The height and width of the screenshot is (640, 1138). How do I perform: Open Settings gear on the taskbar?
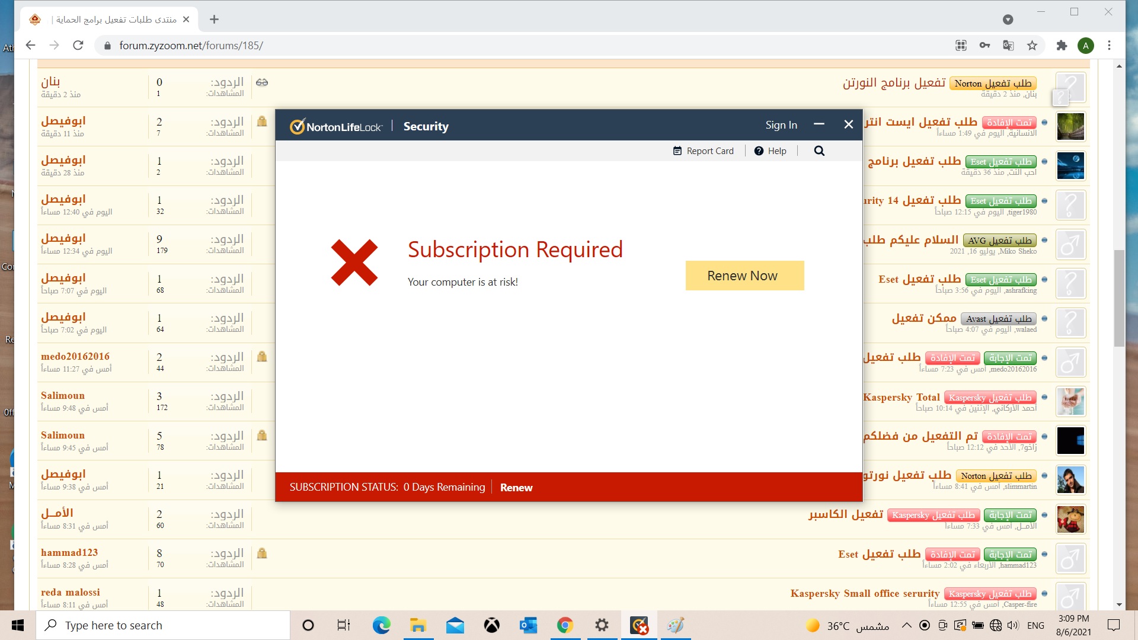click(602, 625)
